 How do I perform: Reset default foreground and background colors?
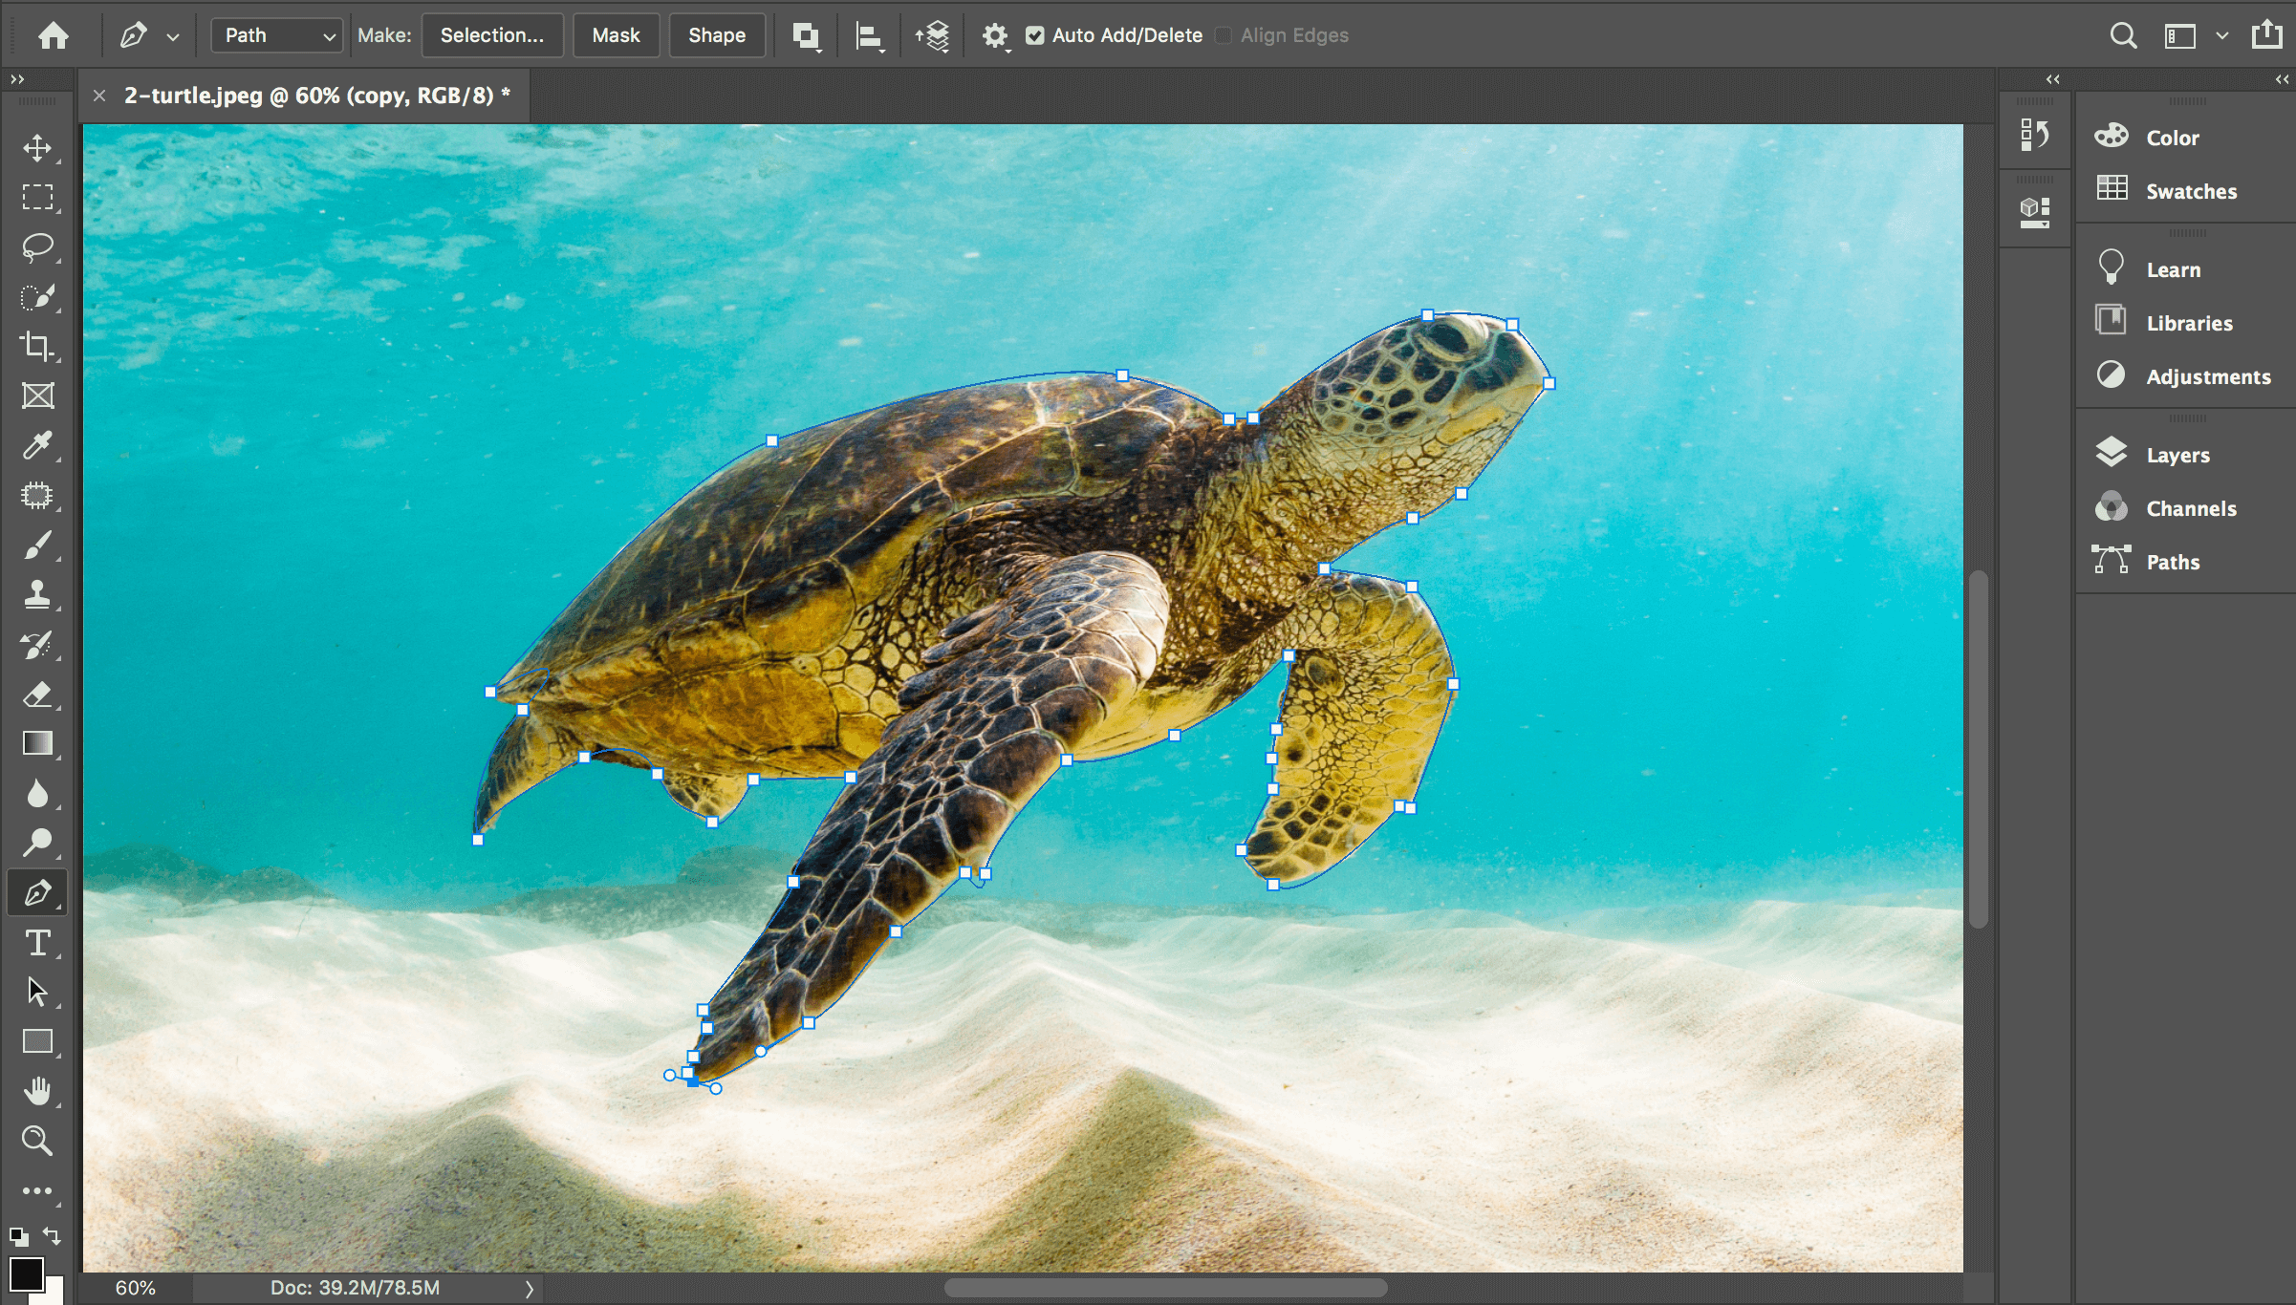(x=18, y=1236)
